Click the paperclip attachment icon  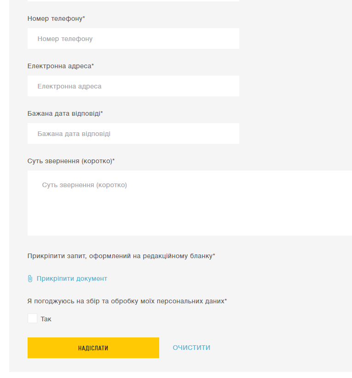(x=30, y=278)
